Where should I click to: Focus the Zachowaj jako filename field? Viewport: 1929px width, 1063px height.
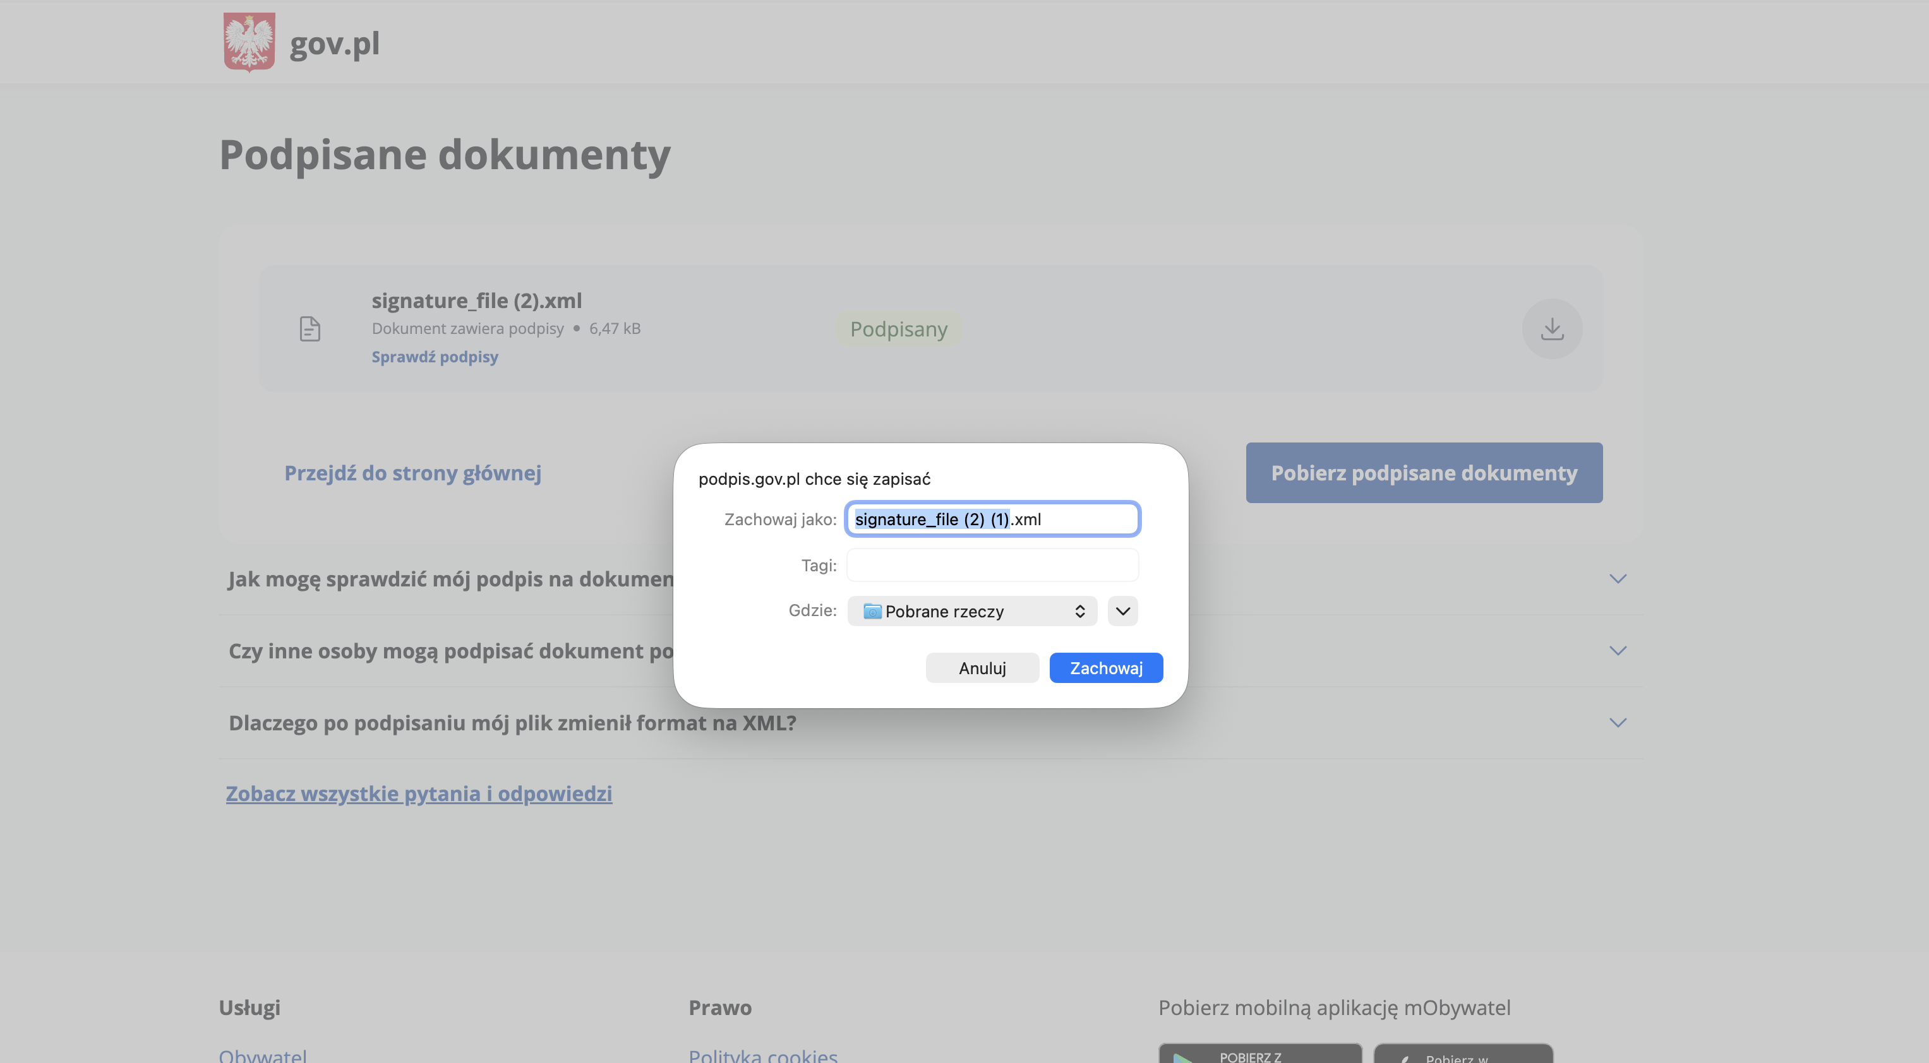coord(992,519)
